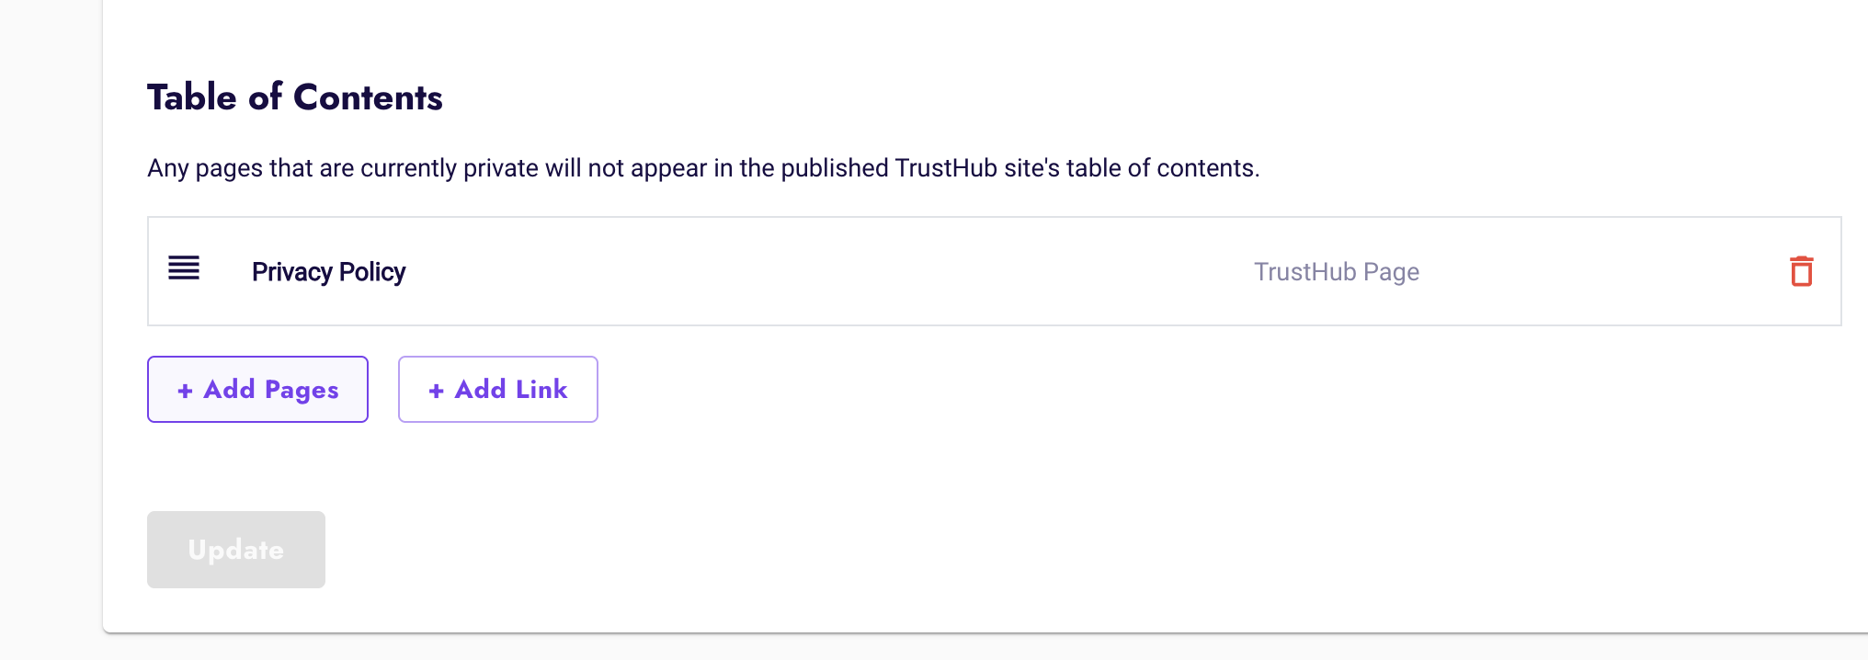Click the word "TrustHub" in the description sentence
Viewport: 1868px width, 660px height.
point(946,168)
